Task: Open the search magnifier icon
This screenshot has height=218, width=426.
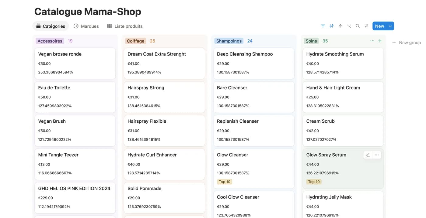Action: click(358, 26)
